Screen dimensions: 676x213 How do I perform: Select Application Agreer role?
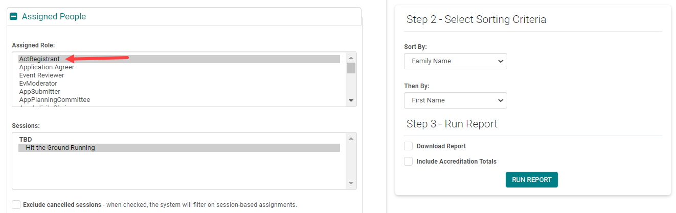(x=47, y=67)
